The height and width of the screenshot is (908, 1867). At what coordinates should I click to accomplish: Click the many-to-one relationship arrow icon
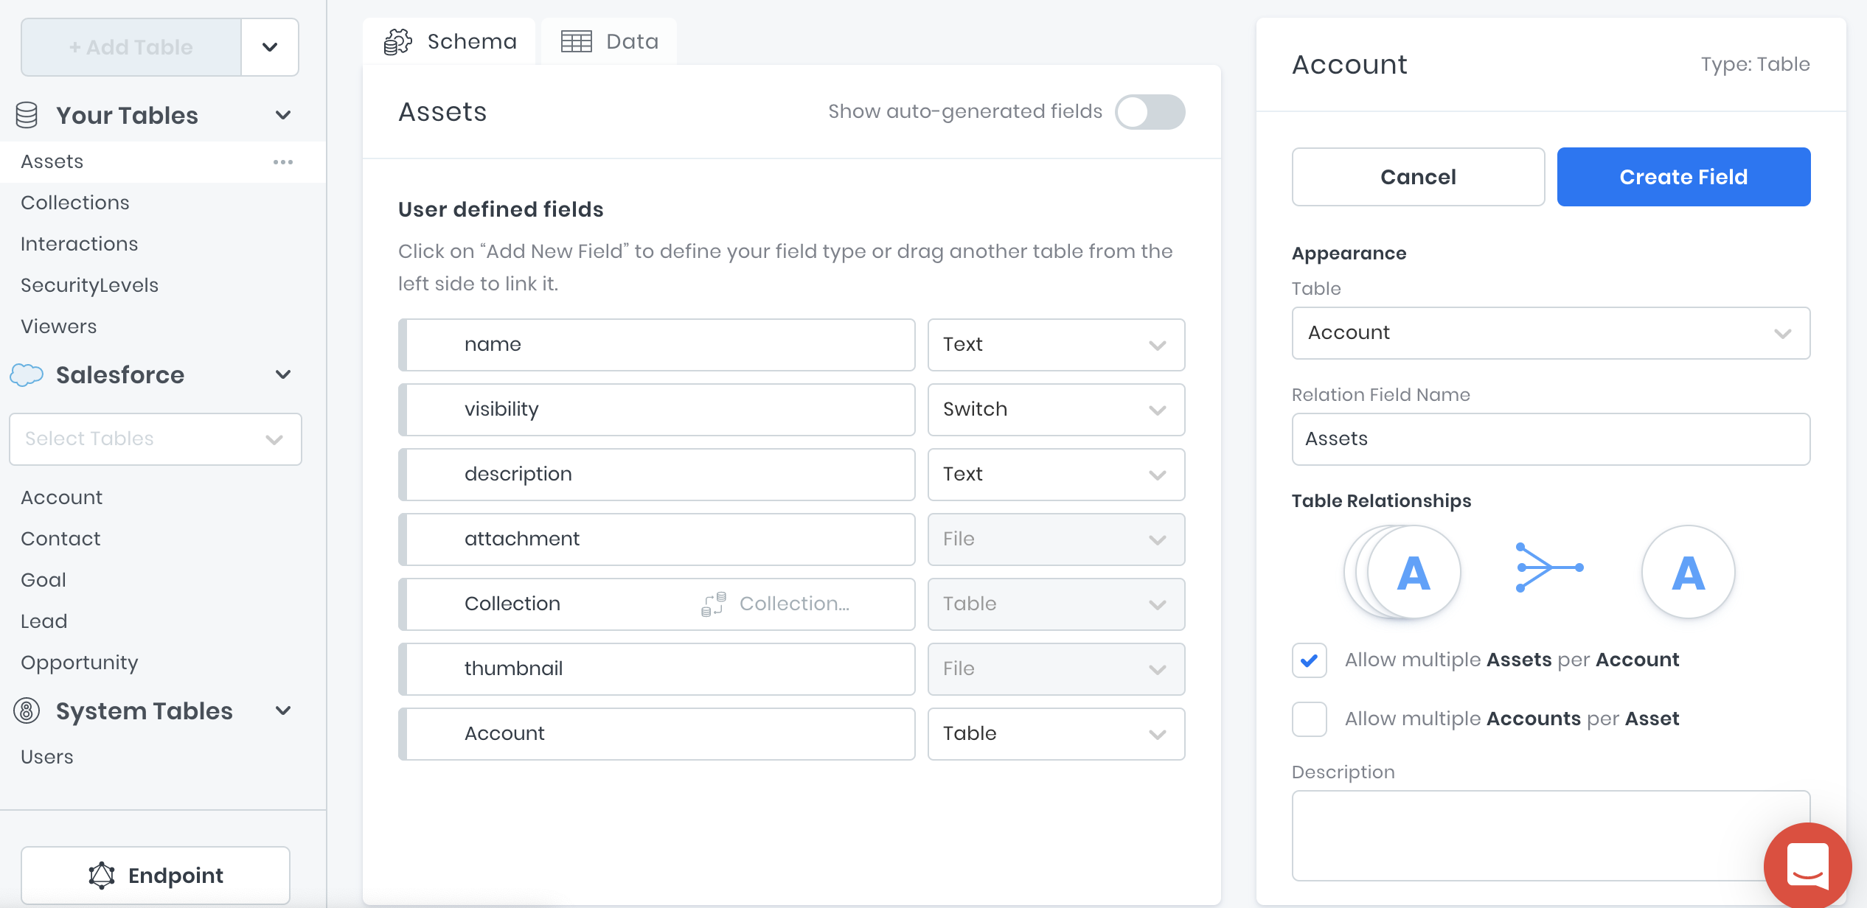pos(1548,567)
